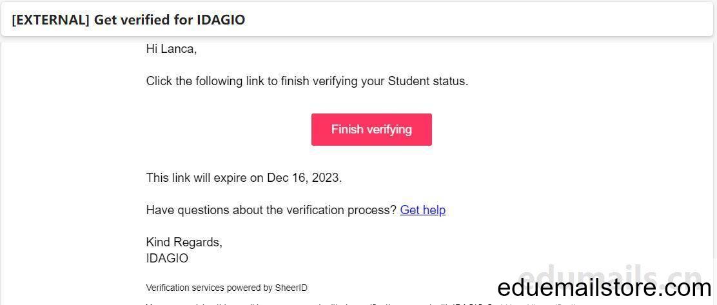
Task: Click the 'Kind Regards,' closing line
Action: [184, 242]
